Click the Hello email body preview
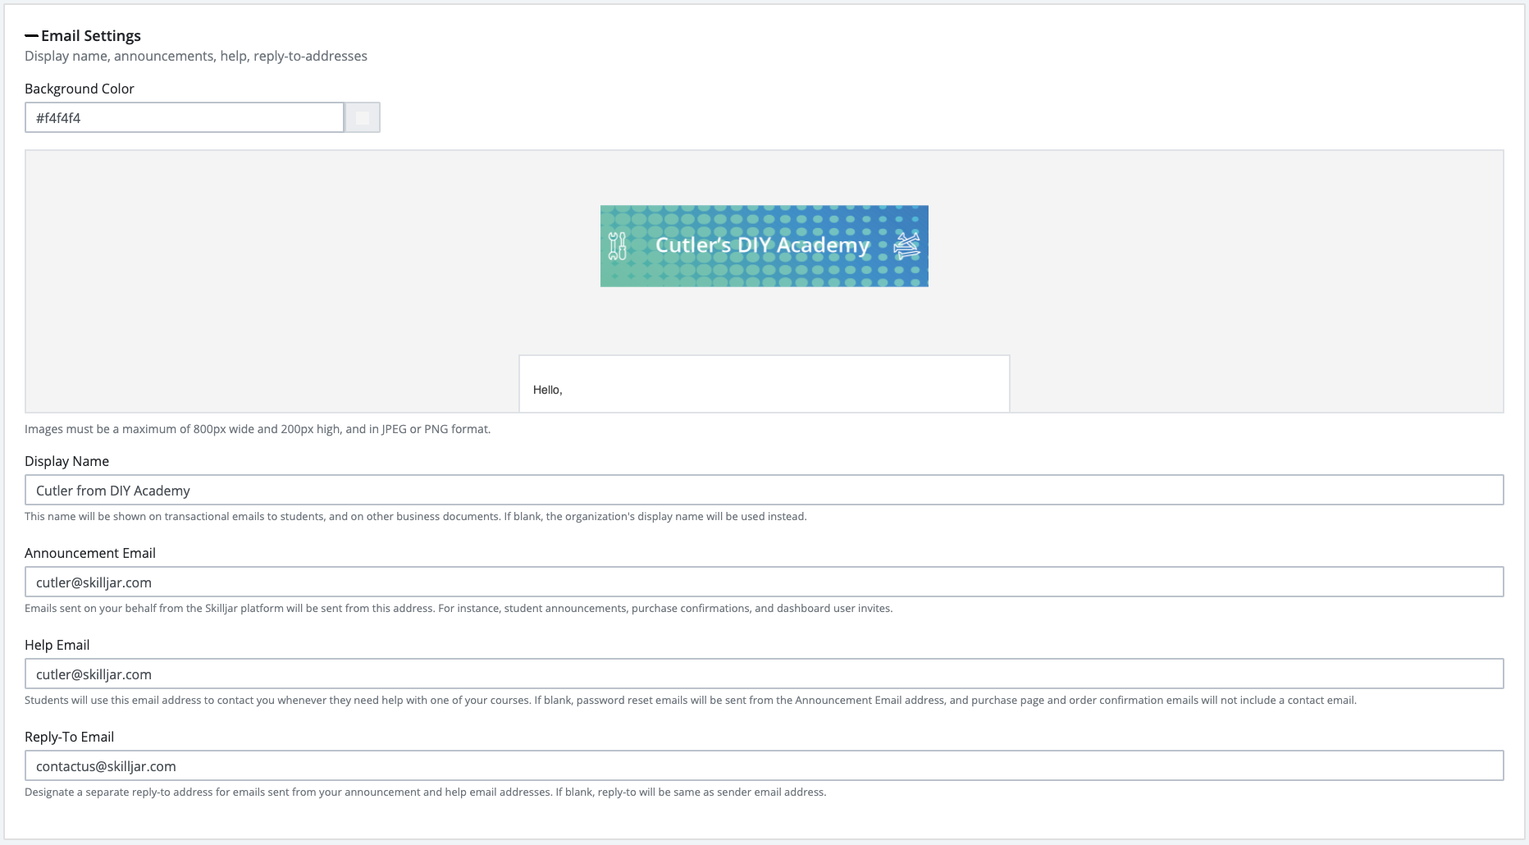 [x=764, y=384]
